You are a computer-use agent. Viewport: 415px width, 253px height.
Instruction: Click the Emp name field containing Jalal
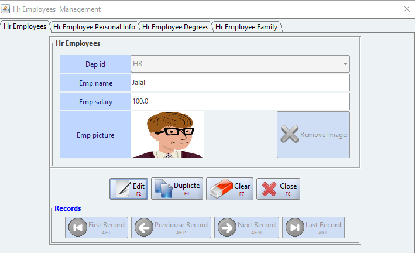click(240, 83)
